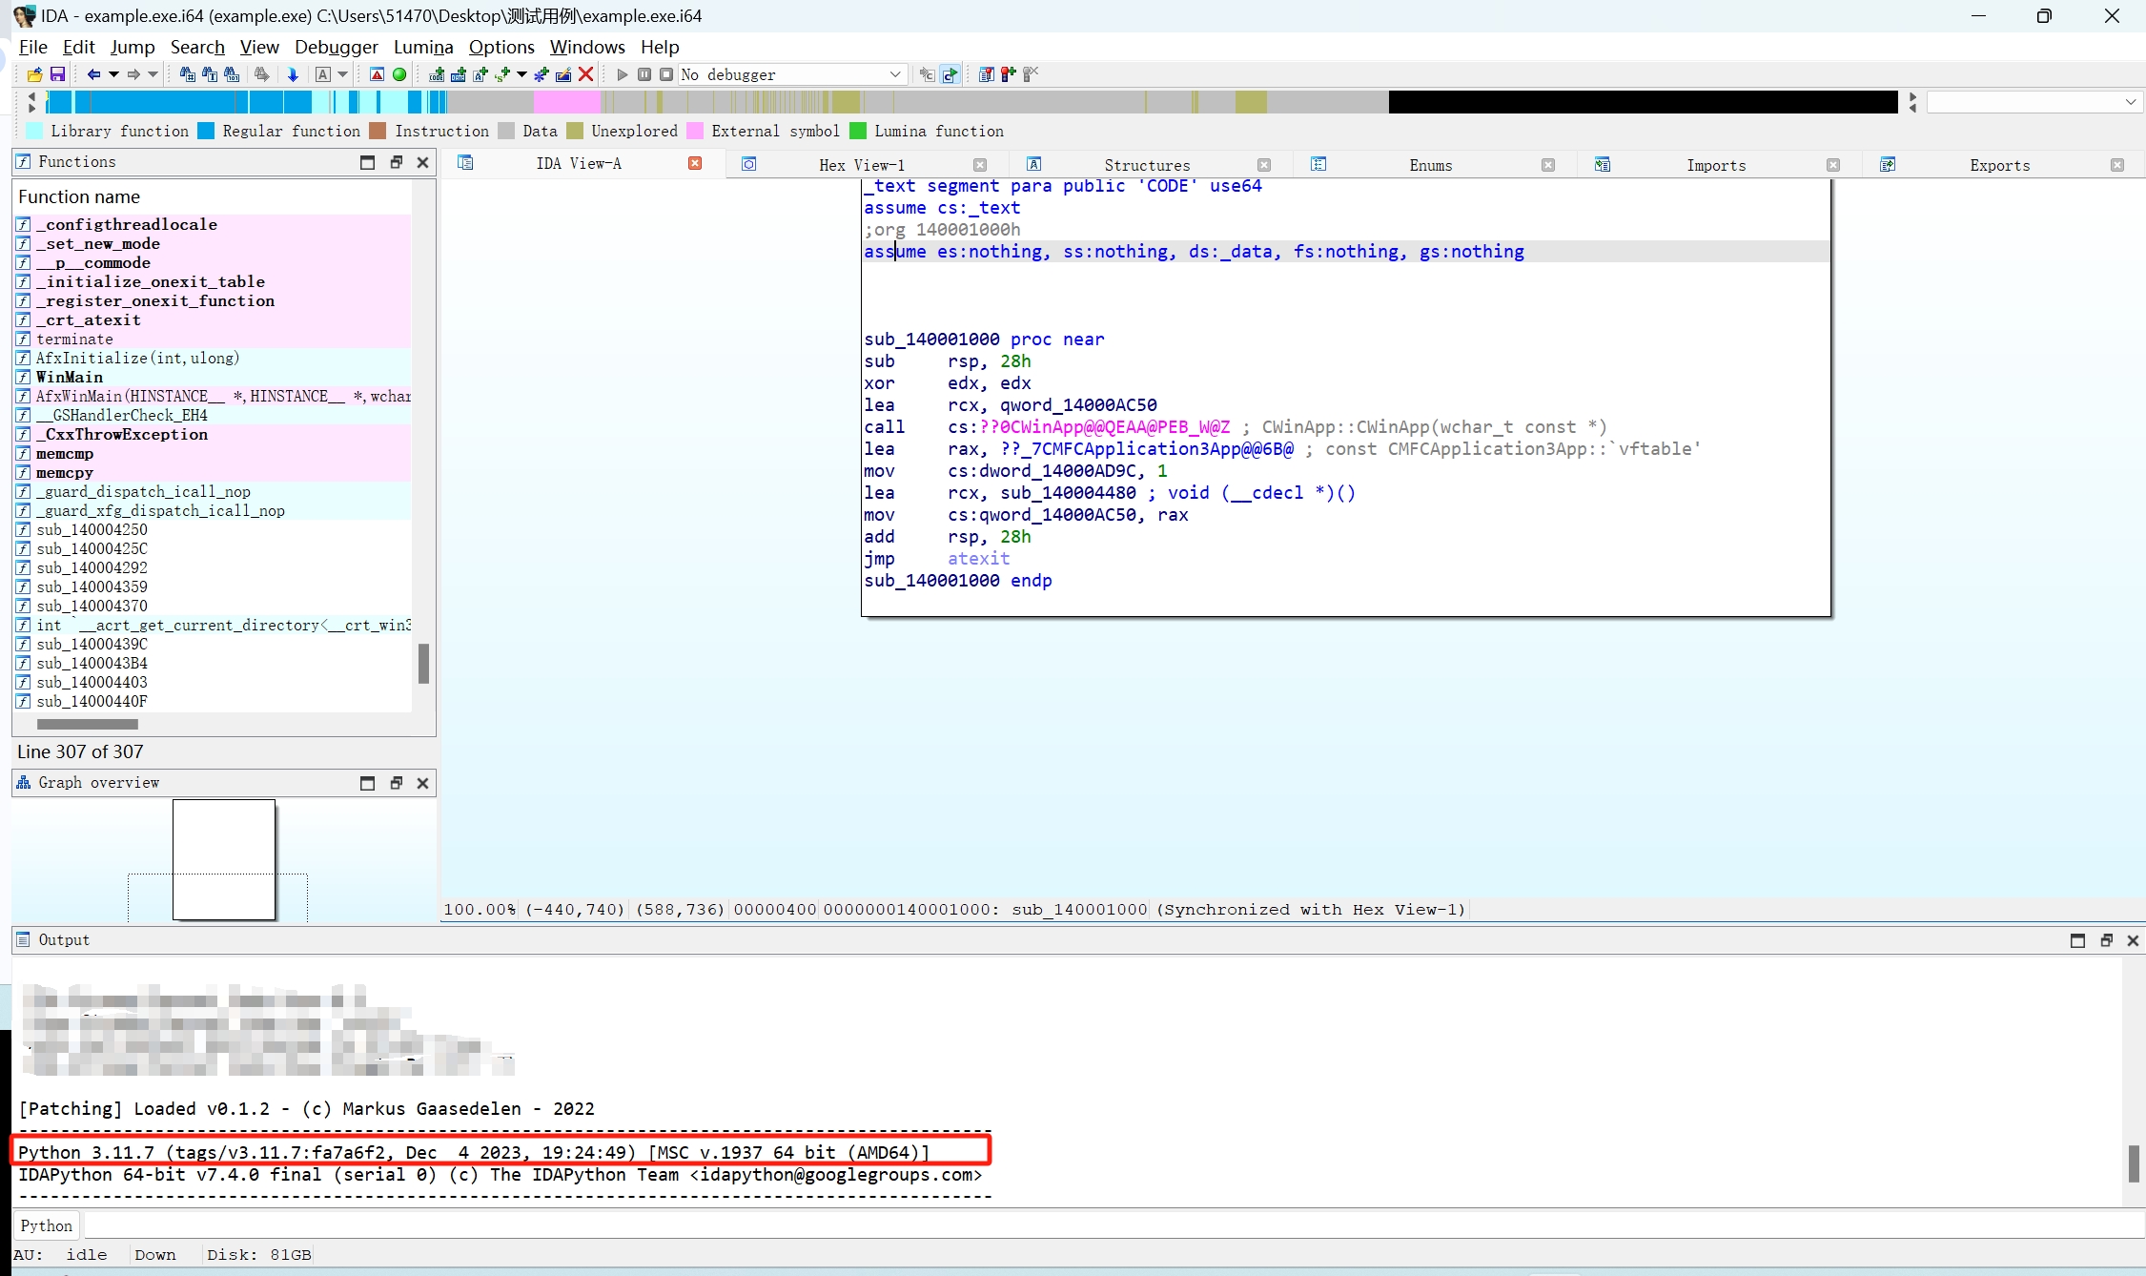This screenshot has height=1276, width=2146.
Task: Click the Delete breakpoint icon
Action: coord(1031,74)
